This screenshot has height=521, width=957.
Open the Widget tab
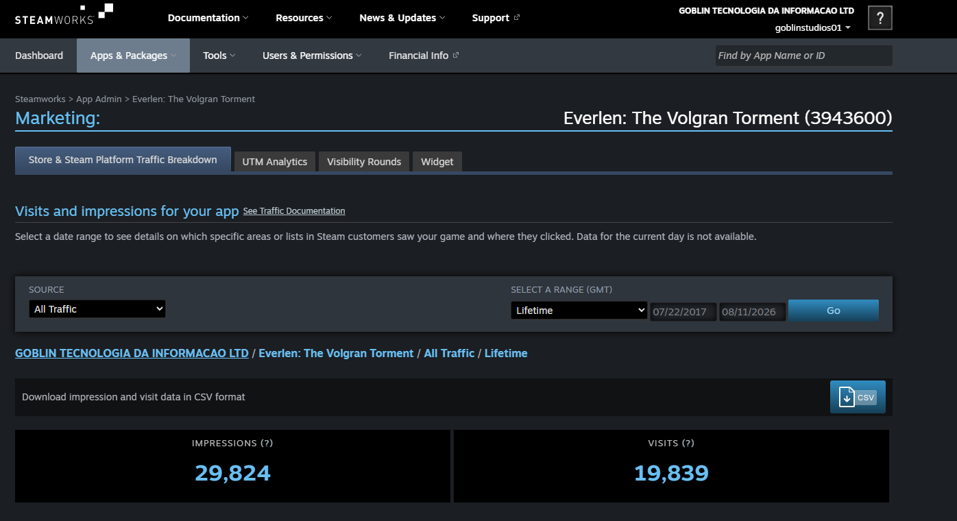[437, 162]
